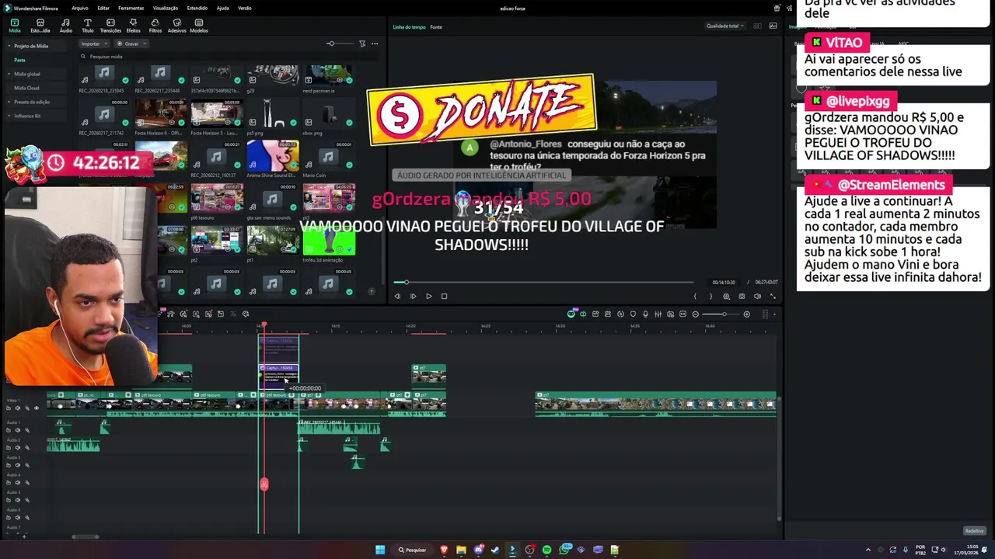
Task: Lock the Áudio 6 track
Action: tap(9, 517)
